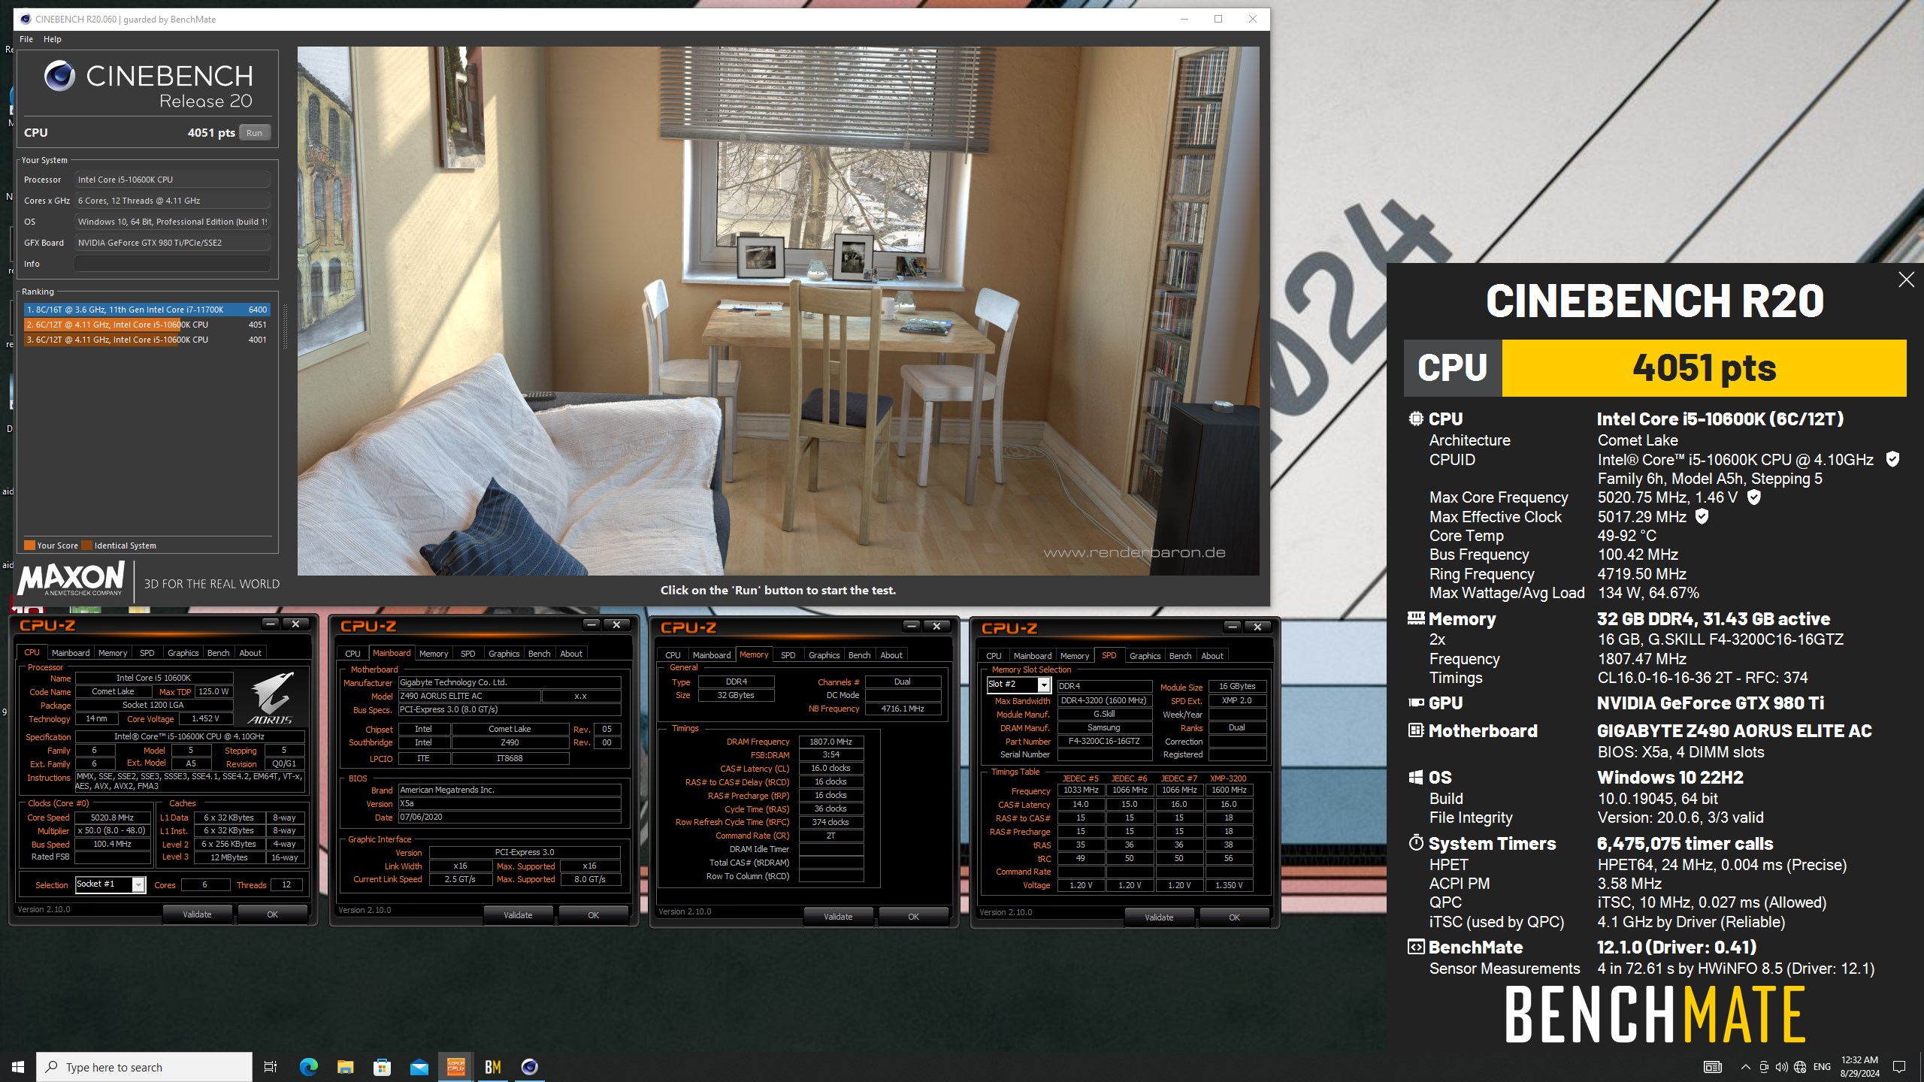
Task: Click the Identical System legend swatch
Action: point(86,546)
